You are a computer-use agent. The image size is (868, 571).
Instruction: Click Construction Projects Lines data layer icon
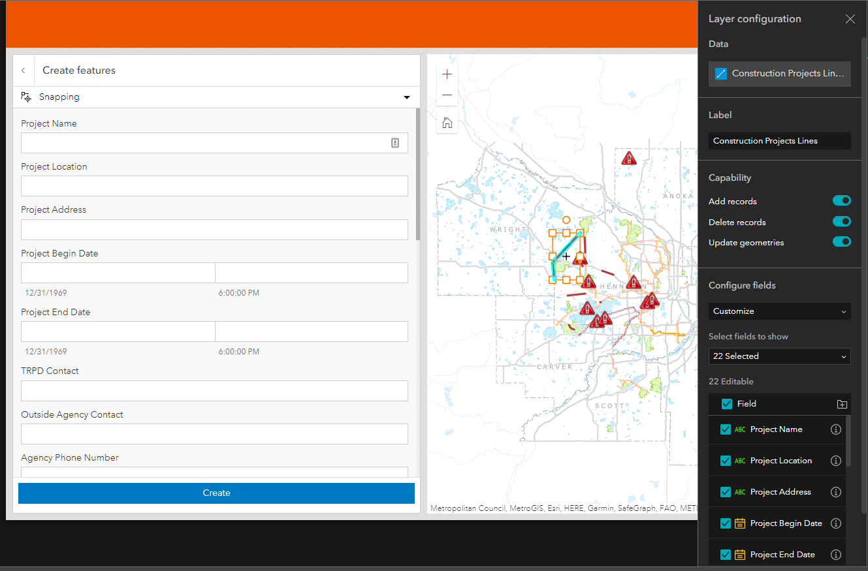pyautogui.click(x=721, y=74)
